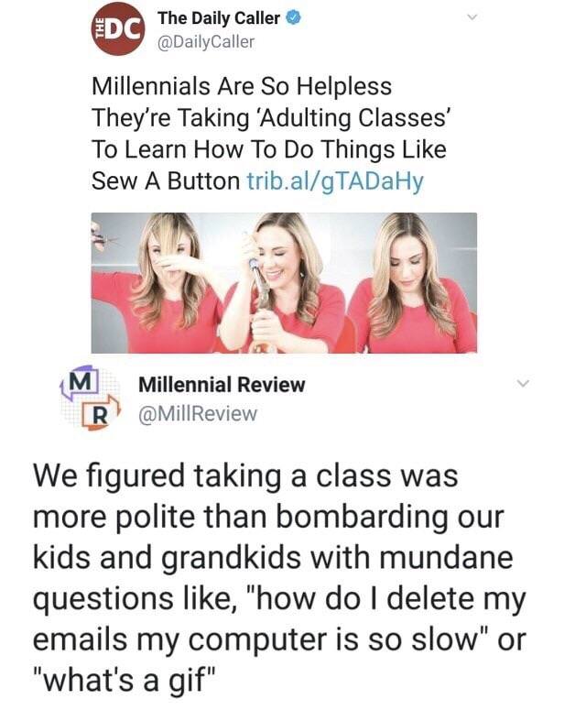Screen dimensions: 586x710
Task: Click the 'Millennials Are So Helpless' headline text
Action: pyautogui.click(x=242, y=88)
